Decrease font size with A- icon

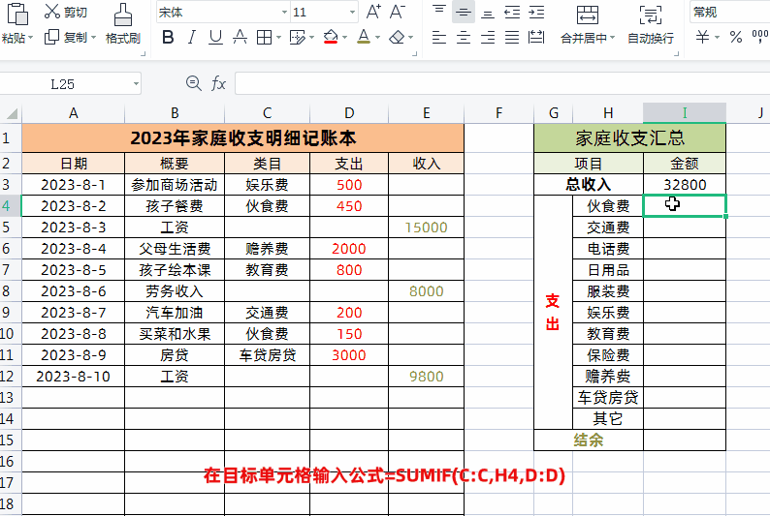coord(398,12)
